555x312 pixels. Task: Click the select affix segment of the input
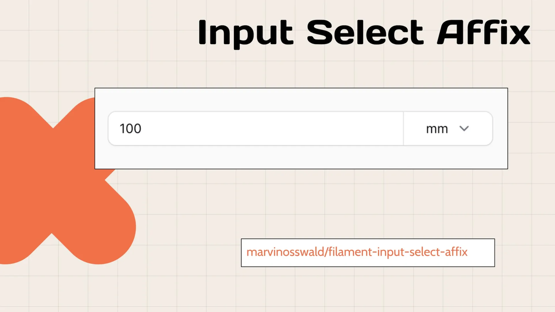[447, 129]
